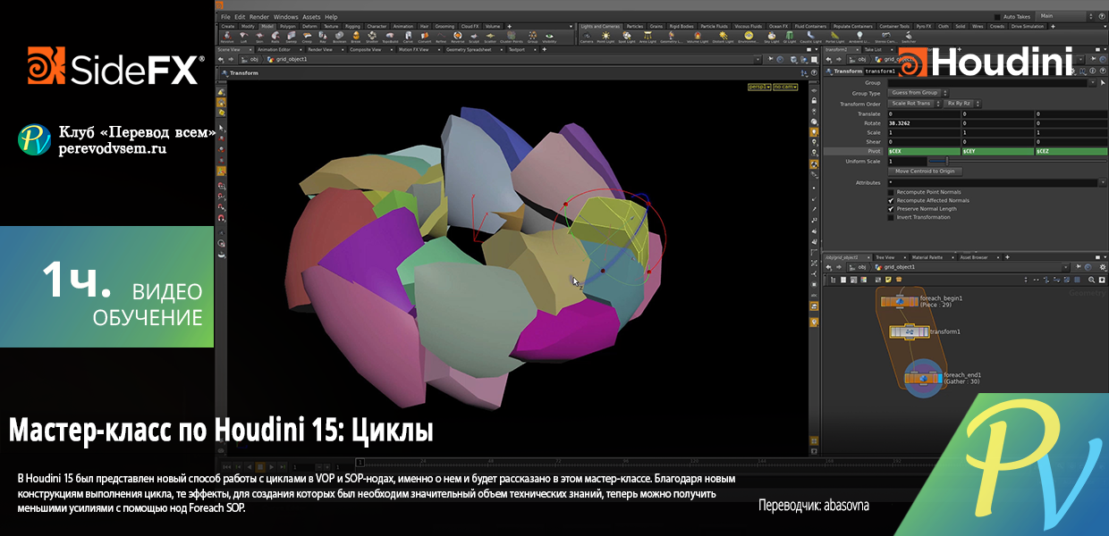Switch to the Deform shelf tab
Image resolution: width=1109 pixels, height=536 pixels.
309,26
